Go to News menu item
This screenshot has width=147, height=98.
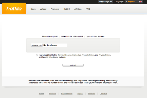[x=33, y=9]
